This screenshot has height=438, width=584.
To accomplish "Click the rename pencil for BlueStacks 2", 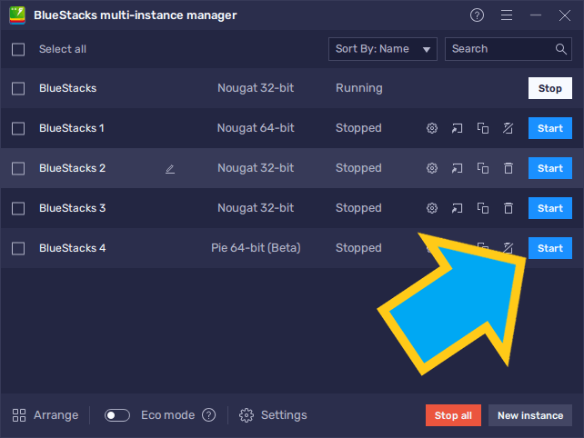I will 170,168.
